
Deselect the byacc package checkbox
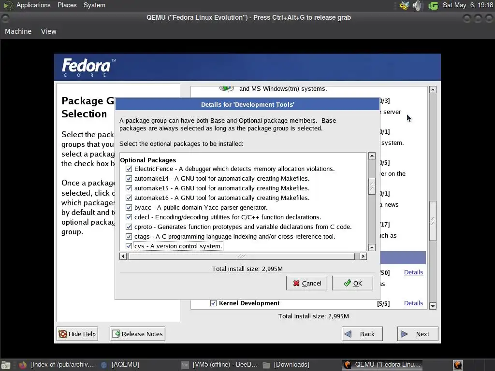point(129,208)
